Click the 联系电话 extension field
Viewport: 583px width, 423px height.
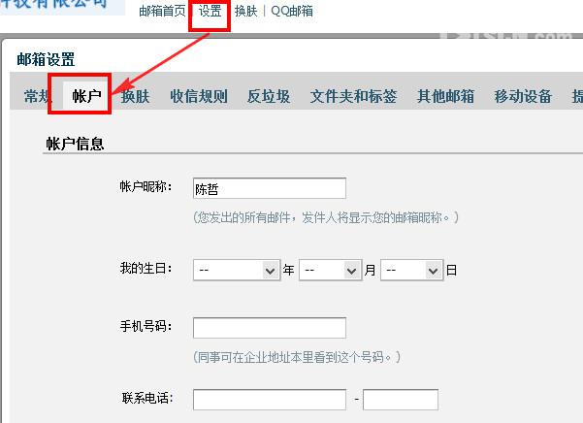401,400
